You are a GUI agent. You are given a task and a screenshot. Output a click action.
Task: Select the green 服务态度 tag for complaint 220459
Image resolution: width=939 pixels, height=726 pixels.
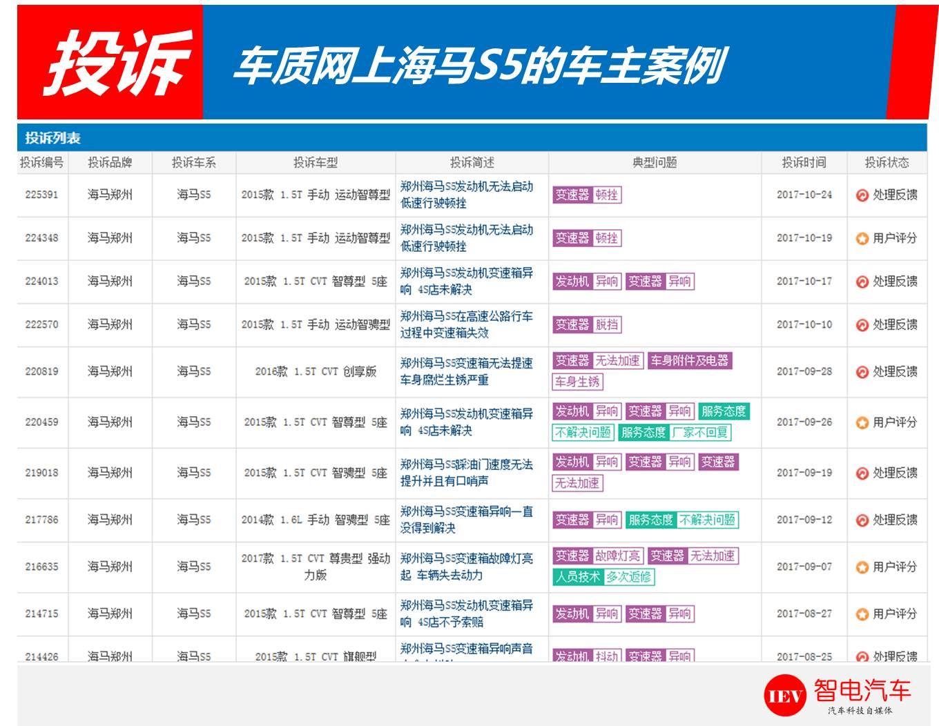pos(725,411)
